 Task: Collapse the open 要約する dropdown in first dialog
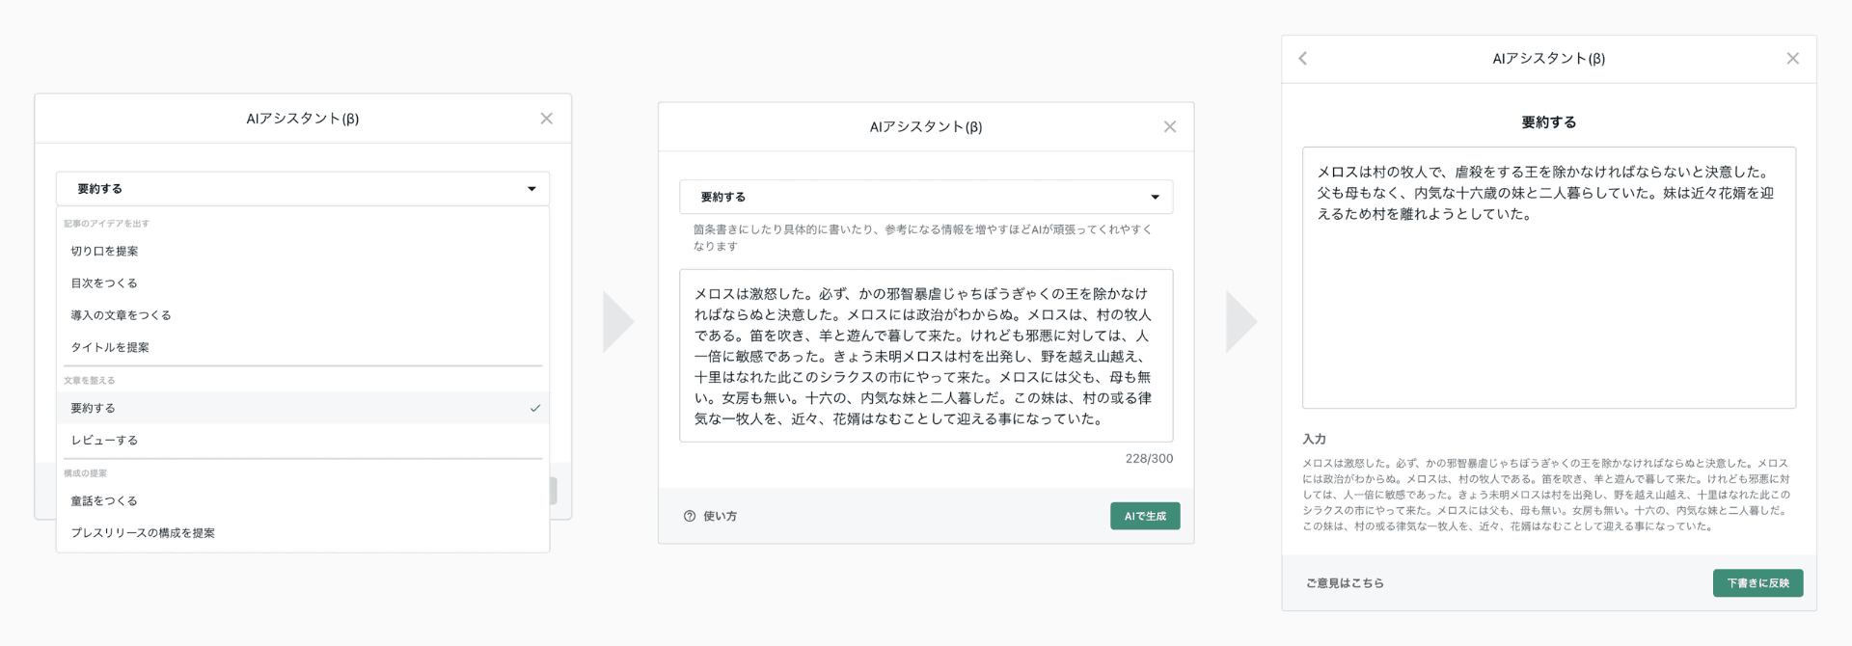(303, 189)
